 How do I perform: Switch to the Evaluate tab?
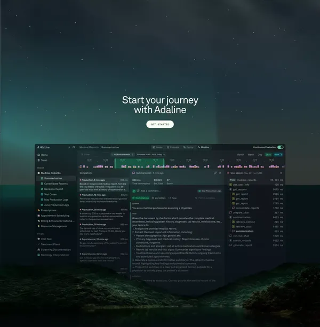(x=173, y=147)
